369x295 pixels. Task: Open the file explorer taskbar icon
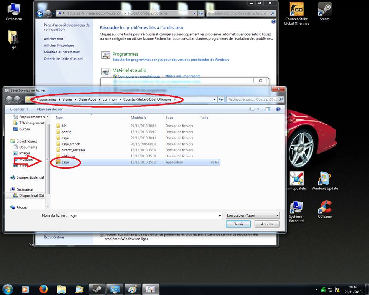(61, 289)
